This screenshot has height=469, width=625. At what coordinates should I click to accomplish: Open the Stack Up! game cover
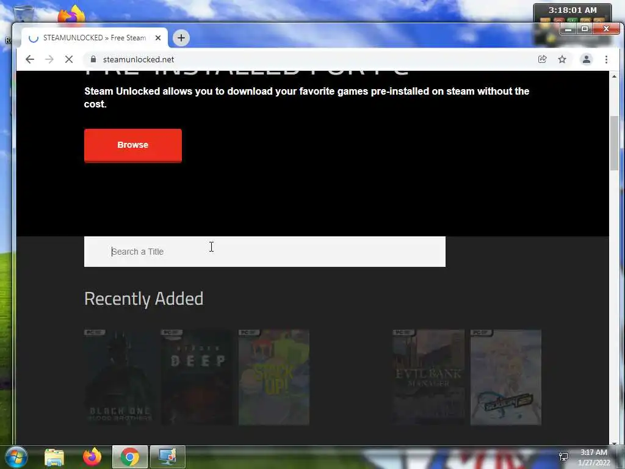pyautogui.click(x=274, y=377)
